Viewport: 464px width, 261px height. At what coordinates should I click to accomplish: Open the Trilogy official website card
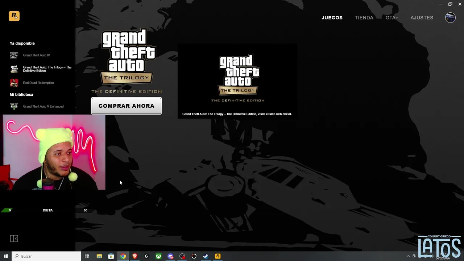pyautogui.click(x=237, y=81)
